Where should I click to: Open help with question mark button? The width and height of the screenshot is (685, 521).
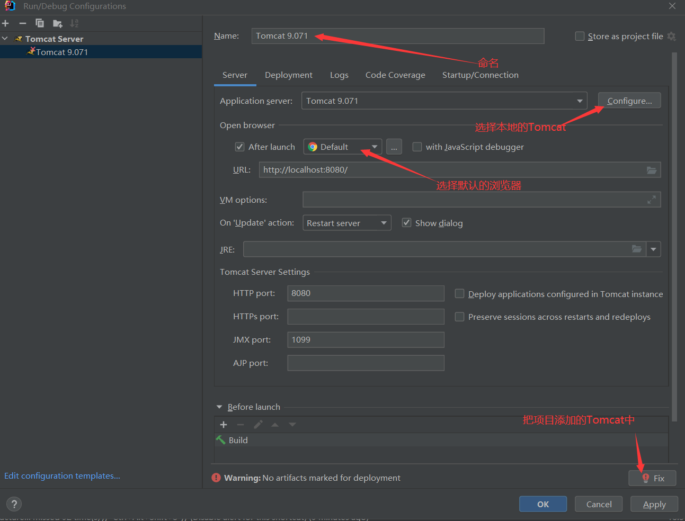(x=14, y=504)
